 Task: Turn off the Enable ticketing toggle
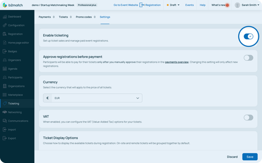tap(248, 36)
